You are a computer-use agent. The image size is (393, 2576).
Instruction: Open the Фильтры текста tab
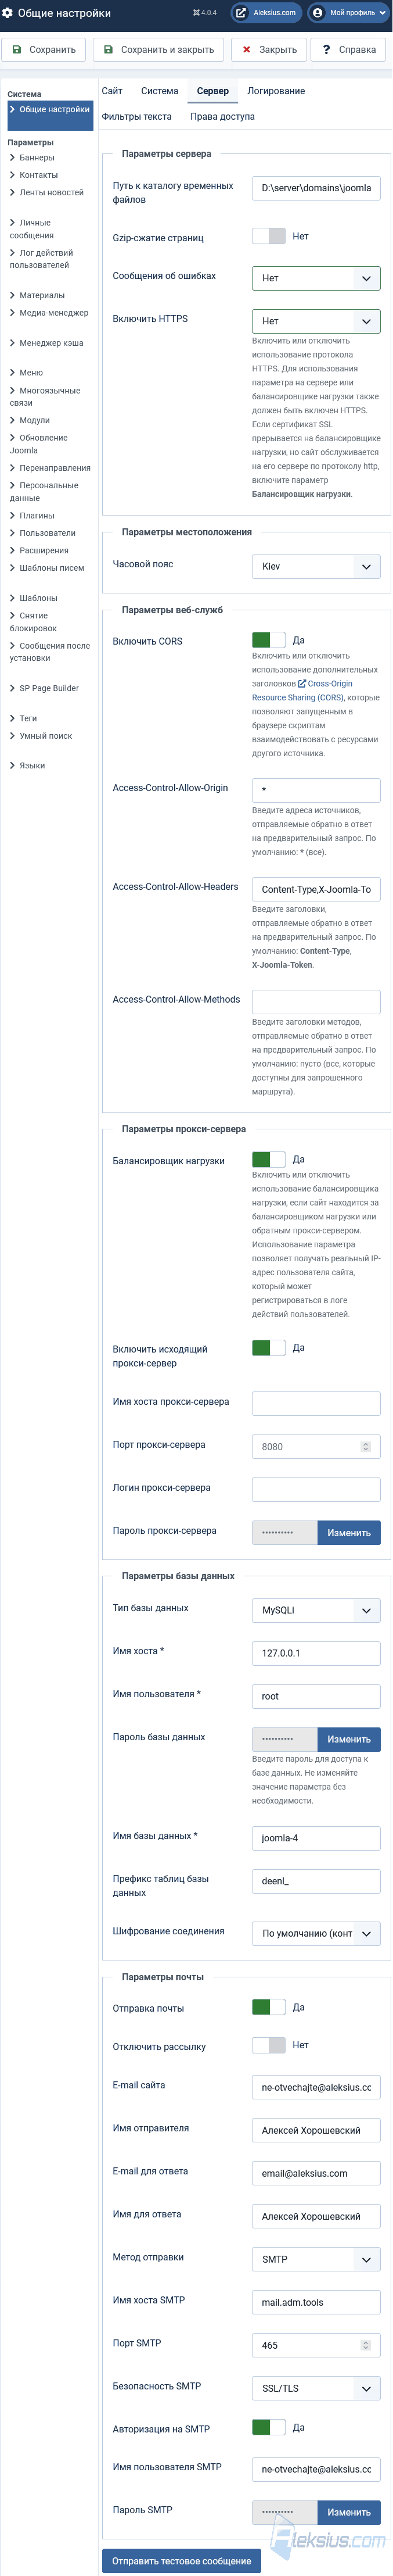136,117
